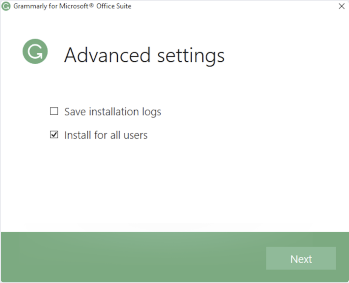Click the Next button
Image resolution: width=349 pixels, height=283 pixels.
[x=301, y=258]
